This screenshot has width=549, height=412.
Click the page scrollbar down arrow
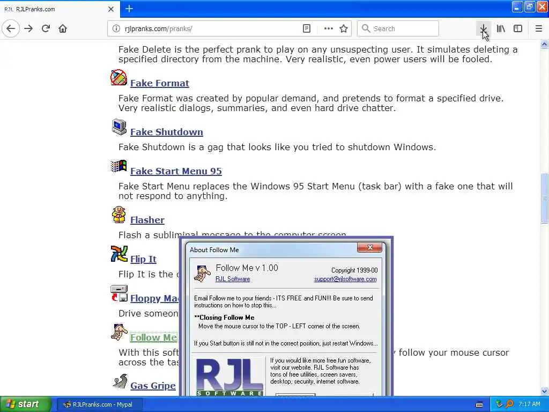click(545, 391)
